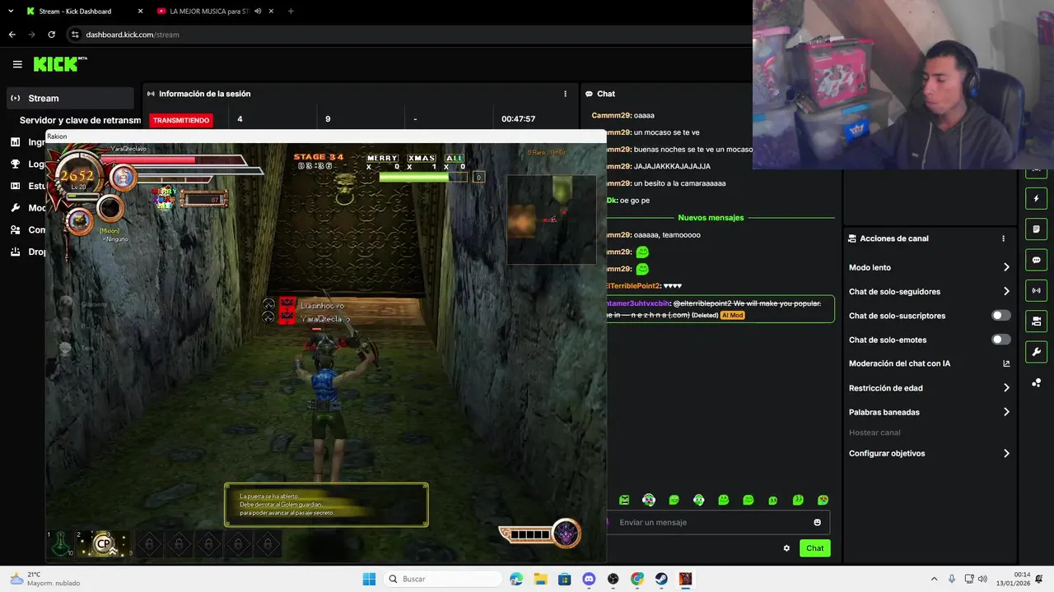1054x592 pixels.
Task: Open Steam from the taskbar
Action: tap(661, 579)
